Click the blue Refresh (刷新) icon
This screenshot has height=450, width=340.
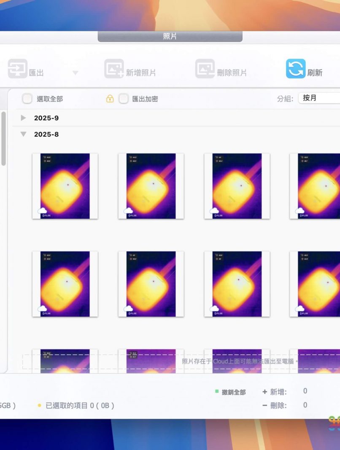[x=295, y=69]
